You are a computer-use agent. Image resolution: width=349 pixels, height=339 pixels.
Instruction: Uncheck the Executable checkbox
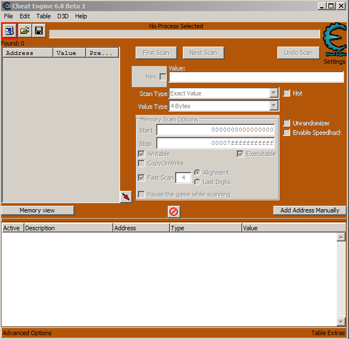point(240,154)
